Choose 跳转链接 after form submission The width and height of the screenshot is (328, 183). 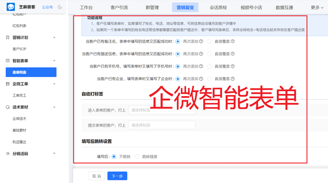[137, 157]
